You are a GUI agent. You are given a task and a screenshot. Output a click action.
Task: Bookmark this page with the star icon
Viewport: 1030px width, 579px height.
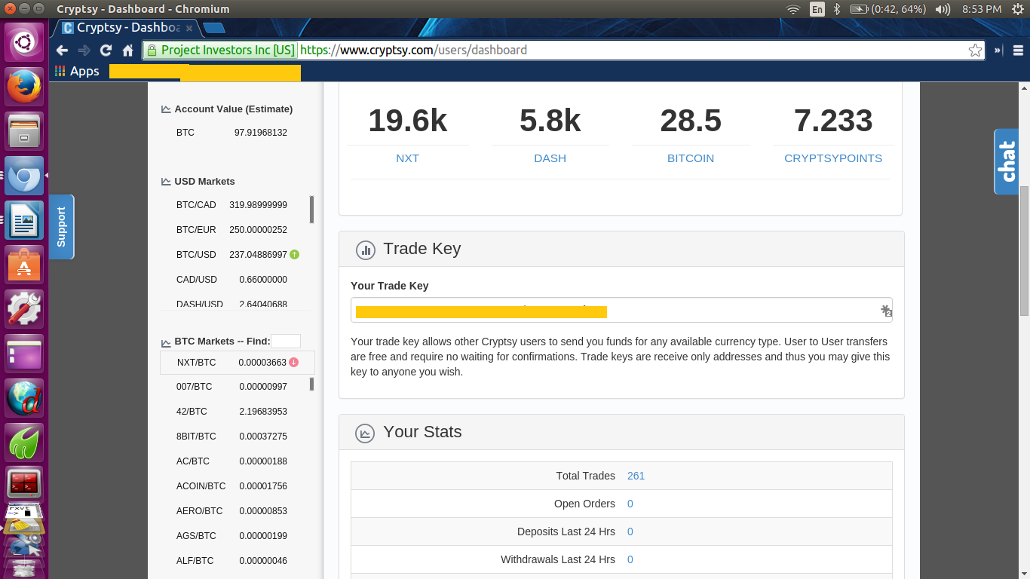975,51
